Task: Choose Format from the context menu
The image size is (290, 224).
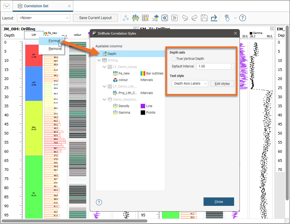Action: click(x=54, y=41)
